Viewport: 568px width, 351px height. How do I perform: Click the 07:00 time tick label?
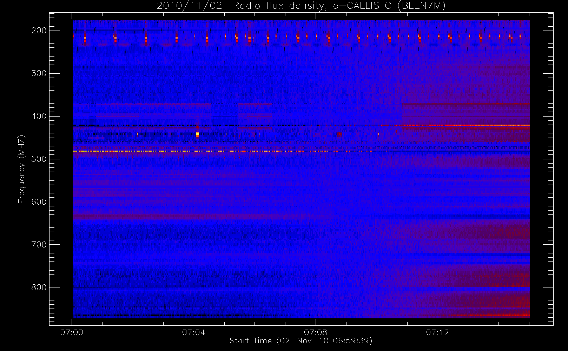(x=72, y=332)
